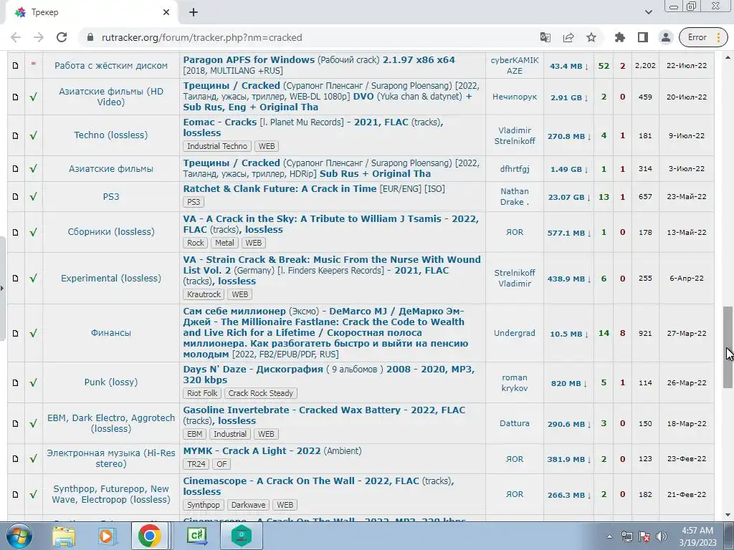Go back to the previous page

16,37
